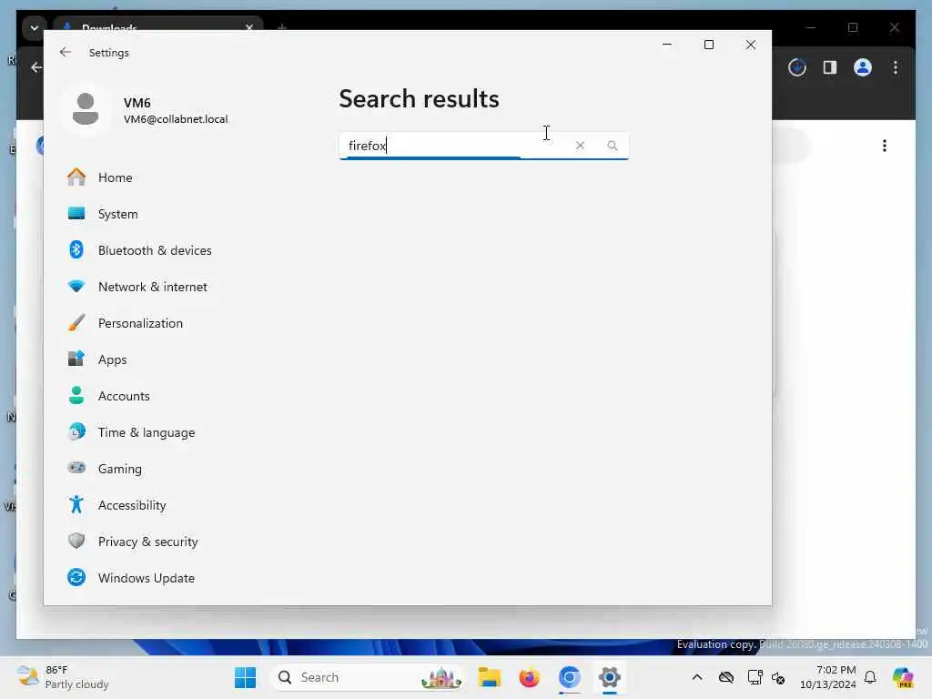The height and width of the screenshot is (699, 932).
Task: Click Settings gear in taskbar
Action: [609, 677]
